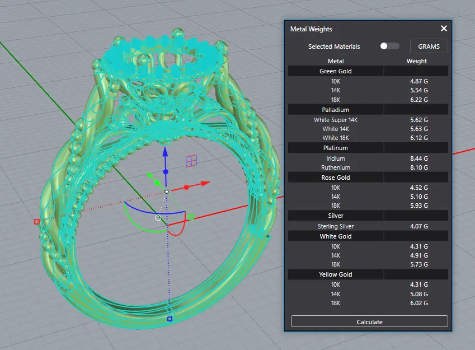Click the green square scale handle
This screenshot has width=475, height=350.
[x=191, y=217]
